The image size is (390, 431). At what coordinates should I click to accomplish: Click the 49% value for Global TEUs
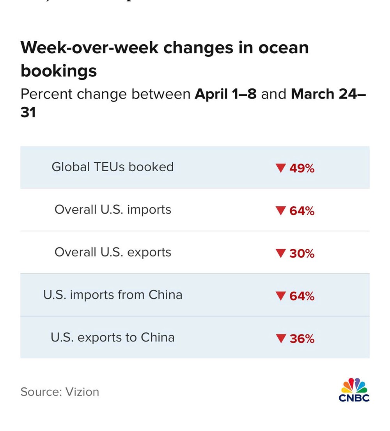coord(302,168)
